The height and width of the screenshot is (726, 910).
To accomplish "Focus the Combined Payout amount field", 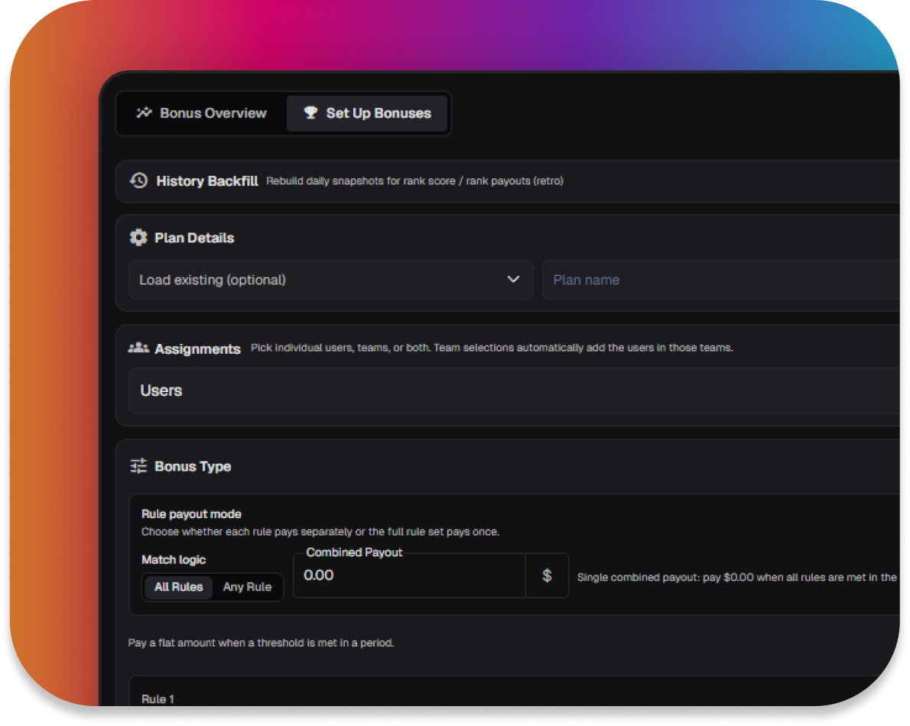I will coord(409,575).
